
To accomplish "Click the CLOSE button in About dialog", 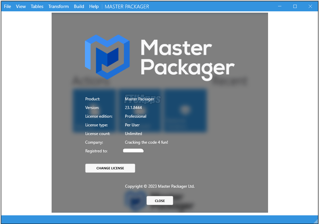I will coord(160,201).
